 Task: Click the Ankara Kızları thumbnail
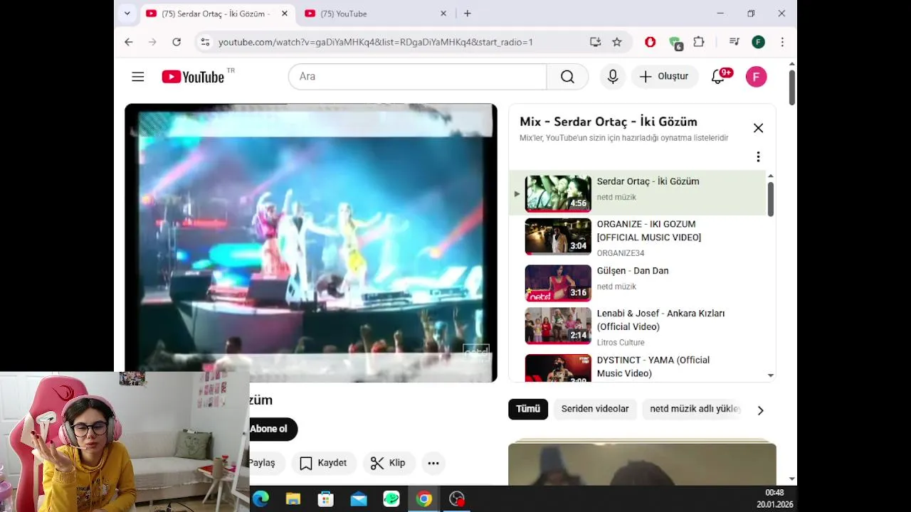click(x=558, y=326)
